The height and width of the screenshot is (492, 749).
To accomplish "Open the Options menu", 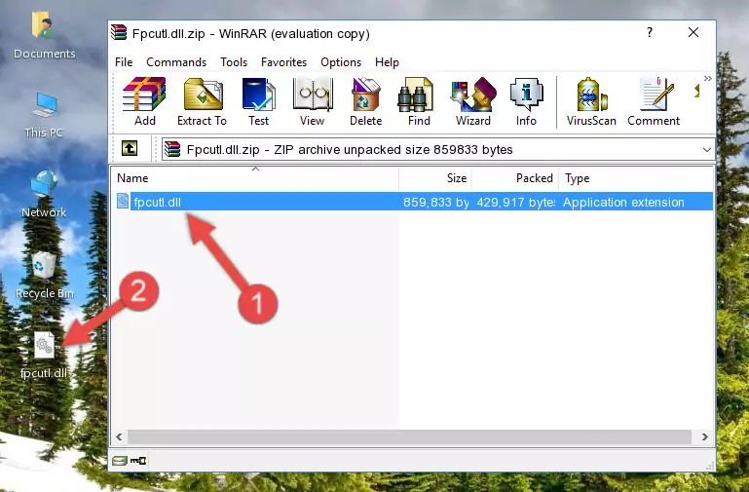I will pyautogui.click(x=341, y=62).
